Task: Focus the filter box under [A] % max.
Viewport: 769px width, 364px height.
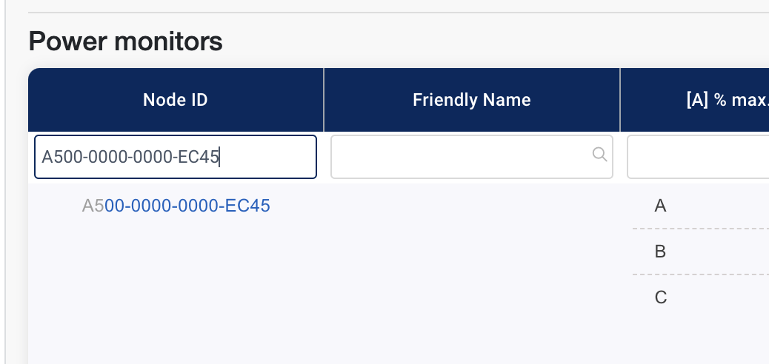Action: click(x=696, y=157)
